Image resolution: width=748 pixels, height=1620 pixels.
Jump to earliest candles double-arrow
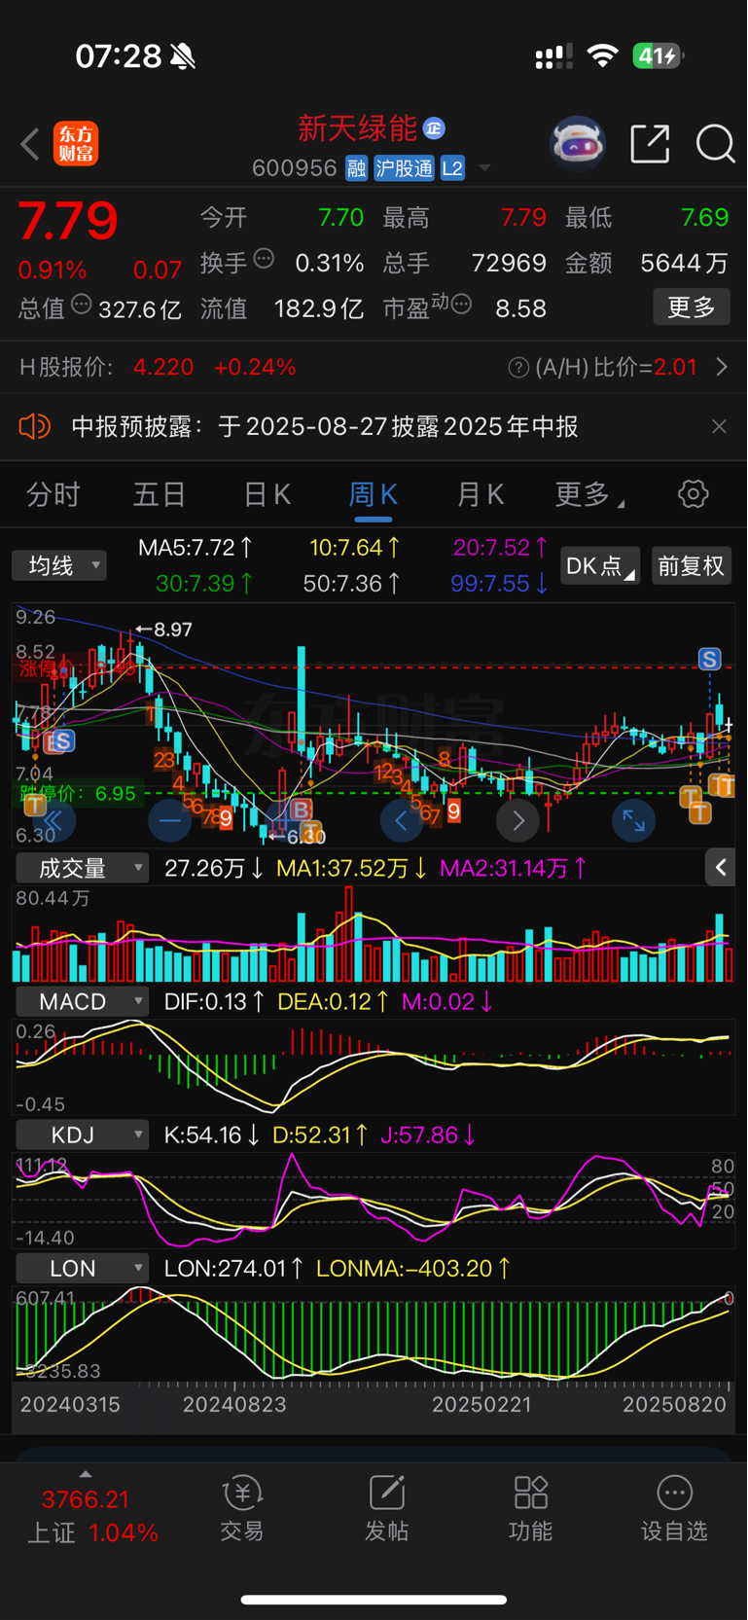52,821
